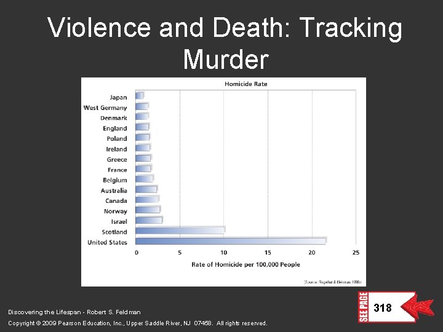
Task: Click the 'Ireland' country label
Action: [116, 149]
